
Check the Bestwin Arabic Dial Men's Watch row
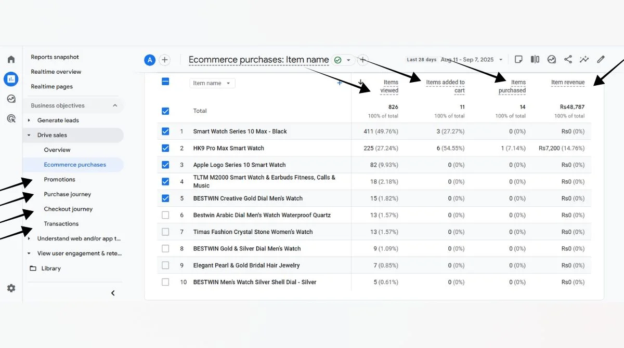165,215
